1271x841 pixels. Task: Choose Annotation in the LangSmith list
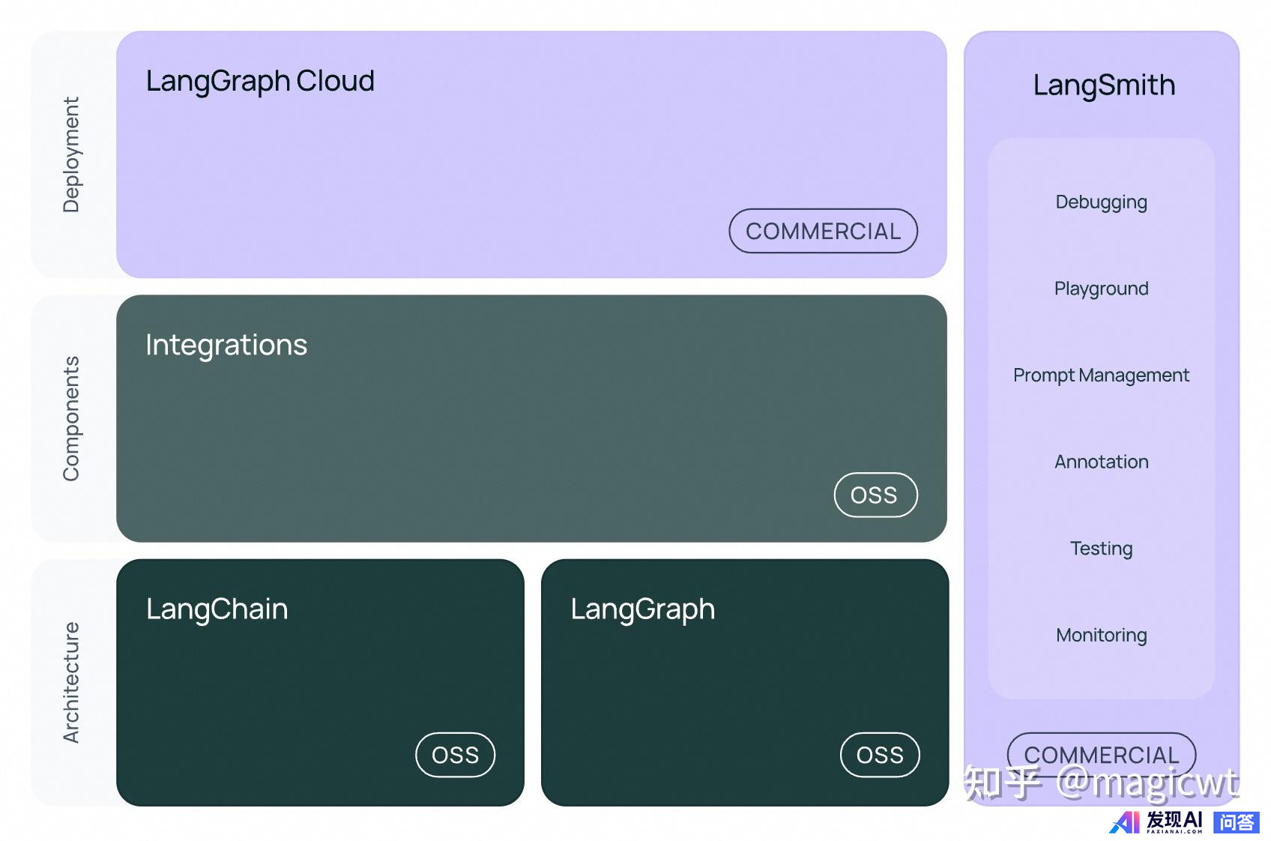[x=1101, y=462]
